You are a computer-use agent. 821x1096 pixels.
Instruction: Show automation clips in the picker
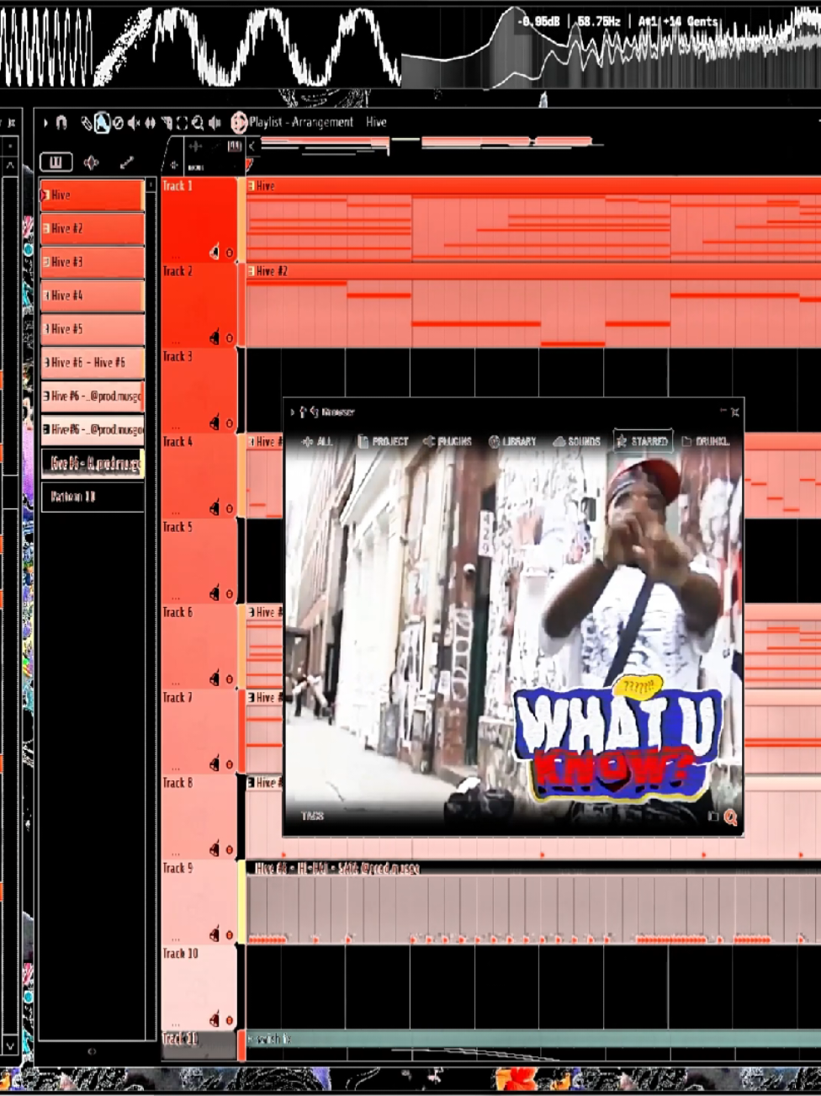click(x=127, y=162)
